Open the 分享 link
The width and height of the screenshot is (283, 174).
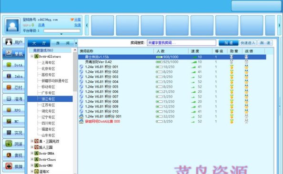(78, 19)
